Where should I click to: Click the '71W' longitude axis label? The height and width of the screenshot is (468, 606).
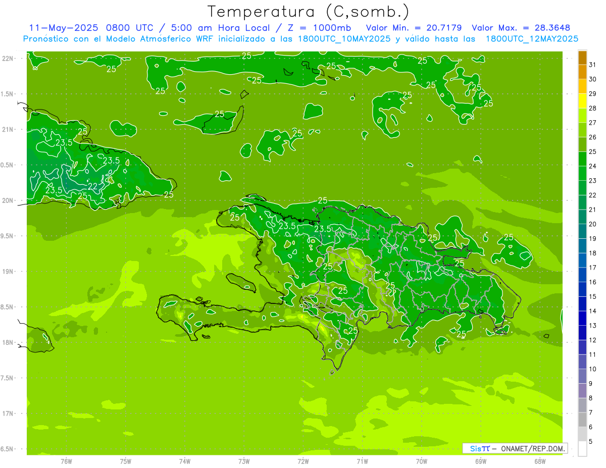coord(362,461)
